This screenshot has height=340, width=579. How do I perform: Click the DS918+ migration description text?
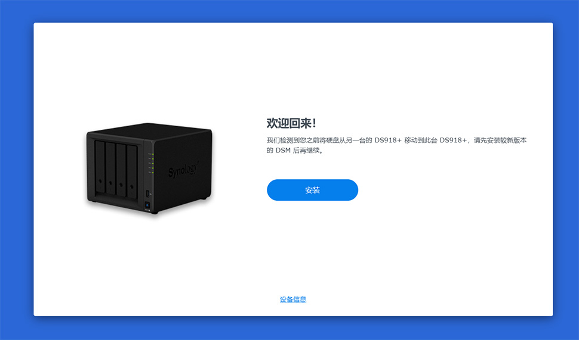396,145
